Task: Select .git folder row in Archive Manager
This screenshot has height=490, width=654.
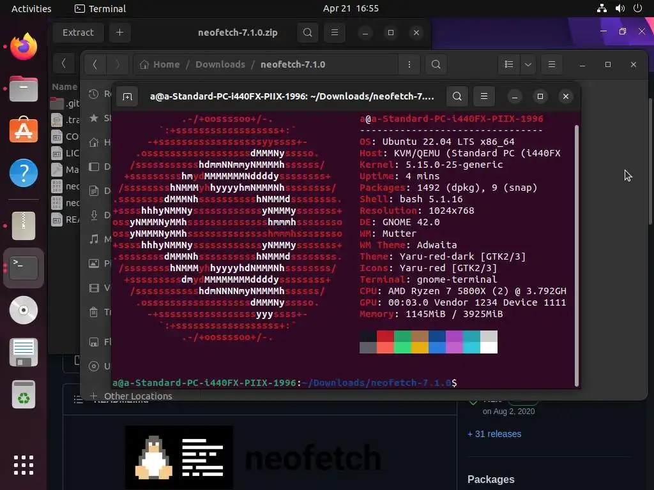Action: [x=65, y=103]
